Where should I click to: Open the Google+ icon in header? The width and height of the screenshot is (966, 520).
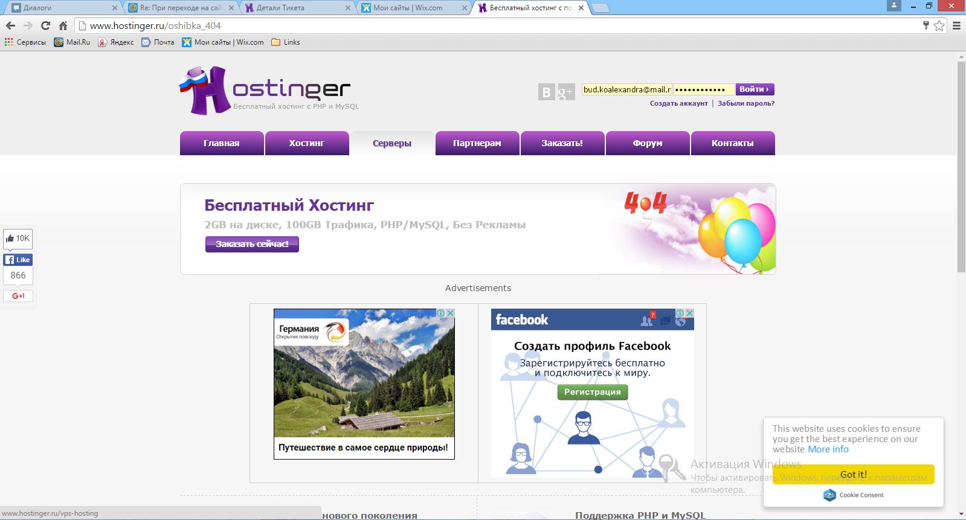pyautogui.click(x=565, y=92)
